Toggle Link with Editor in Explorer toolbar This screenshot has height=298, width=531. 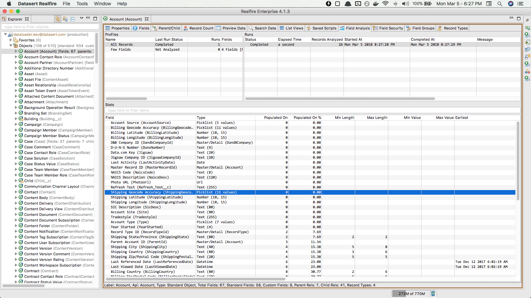coord(58,19)
